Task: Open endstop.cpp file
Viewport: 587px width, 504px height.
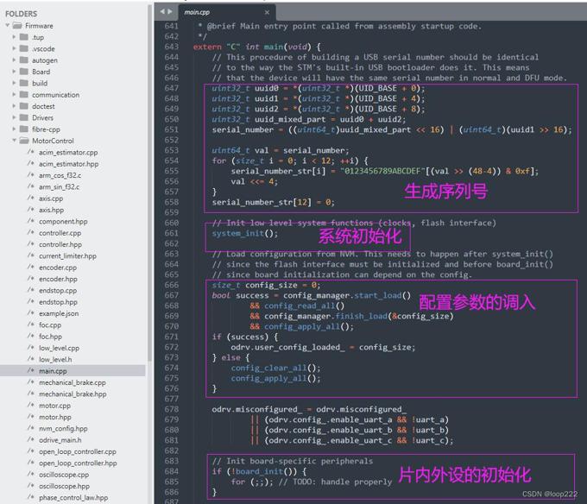Action: tap(58, 290)
